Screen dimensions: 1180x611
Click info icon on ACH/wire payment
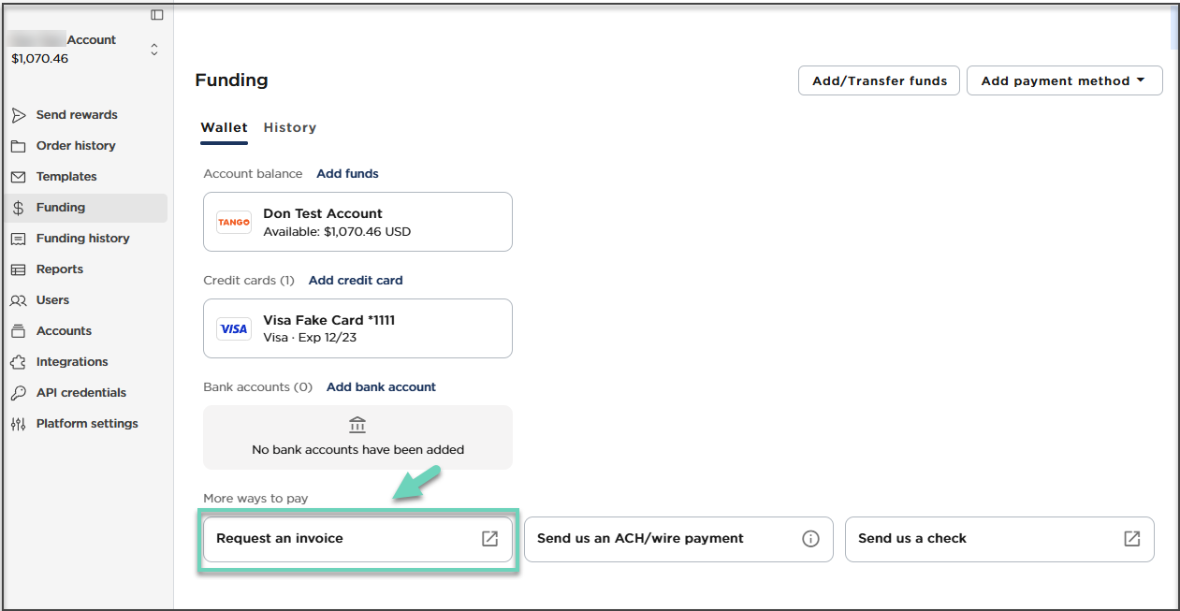click(x=810, y=539)
